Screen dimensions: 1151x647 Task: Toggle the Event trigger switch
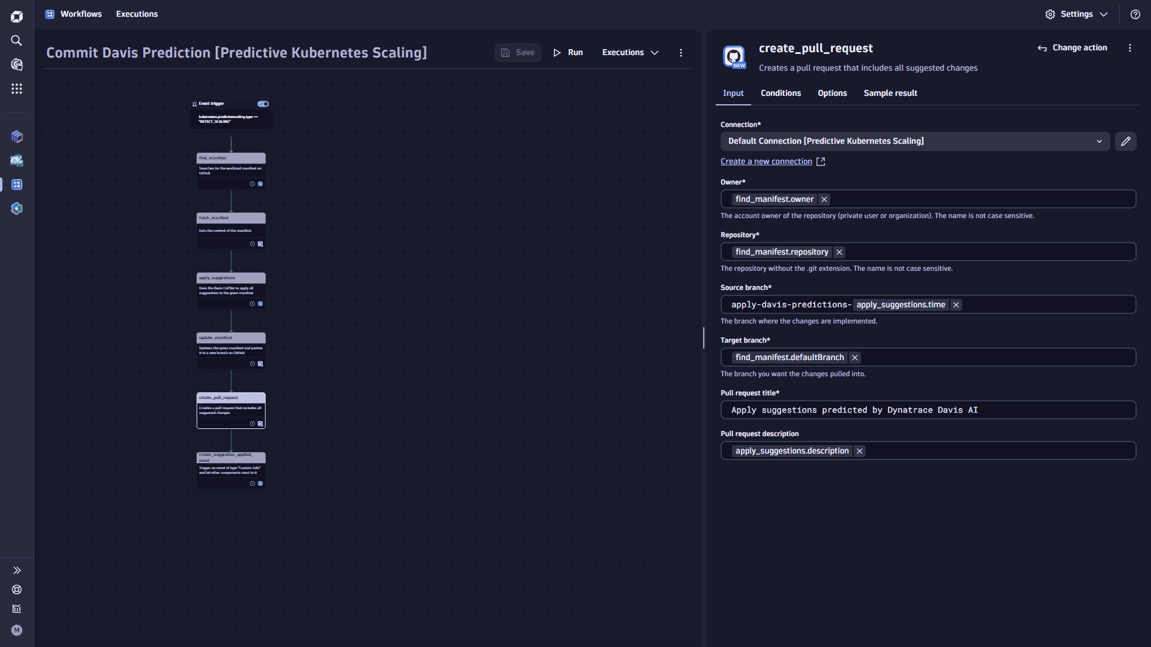coord(263,104)
